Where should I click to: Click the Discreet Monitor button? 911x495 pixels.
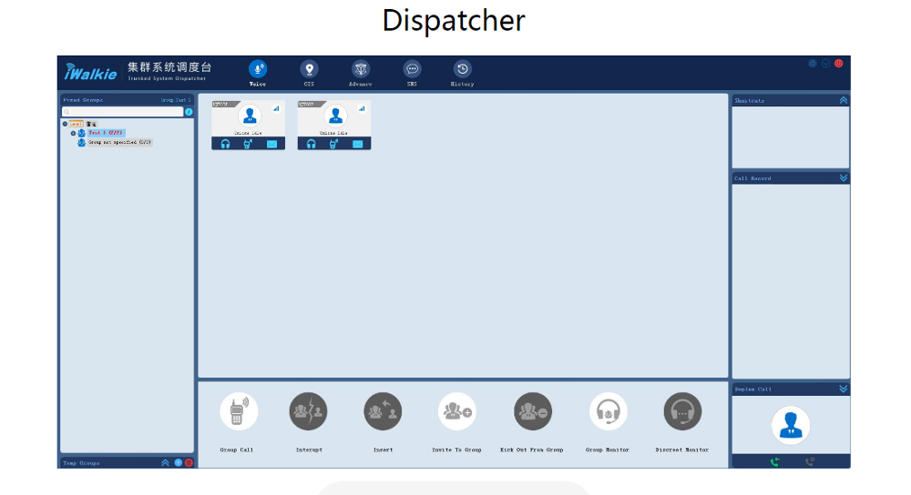682,411
